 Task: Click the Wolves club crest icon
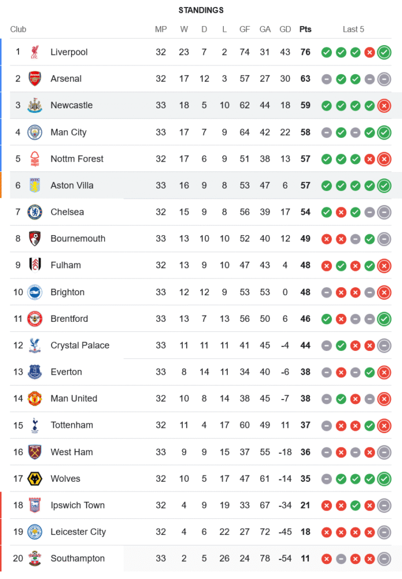(x=35, y=479)
